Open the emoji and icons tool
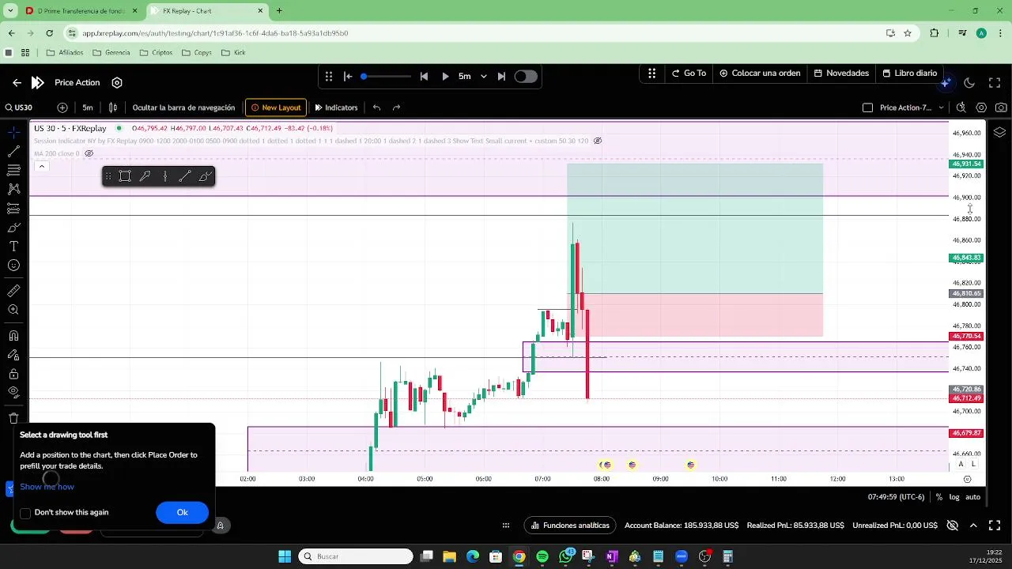 tap(13, 266)
